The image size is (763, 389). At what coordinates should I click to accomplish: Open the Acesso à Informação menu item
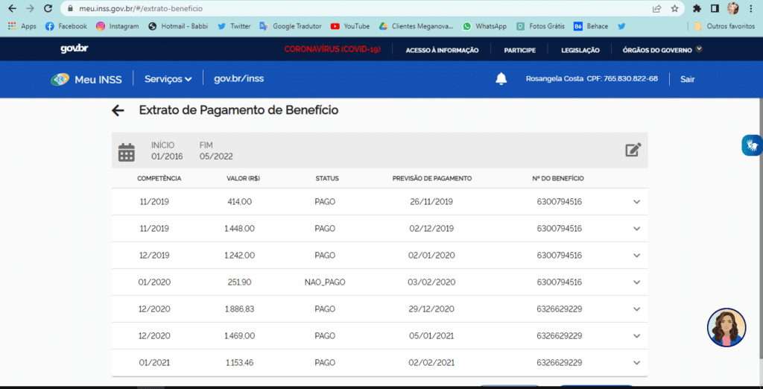coord(442,50)
